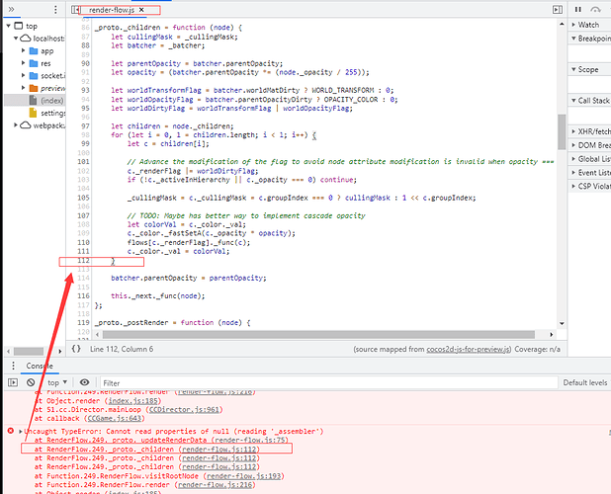Toggle pretty print braces icon

point(76,349)
